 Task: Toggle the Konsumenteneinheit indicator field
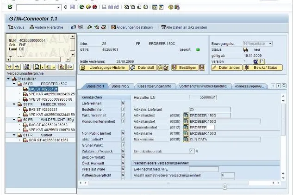click(123, 121)
